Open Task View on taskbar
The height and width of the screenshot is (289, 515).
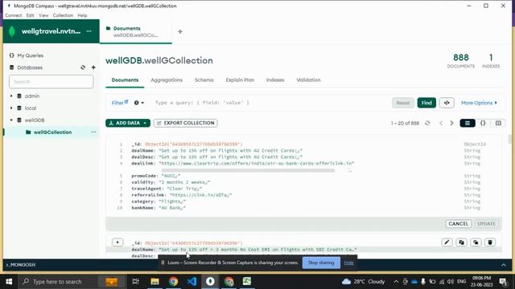[x=136, y=282]
